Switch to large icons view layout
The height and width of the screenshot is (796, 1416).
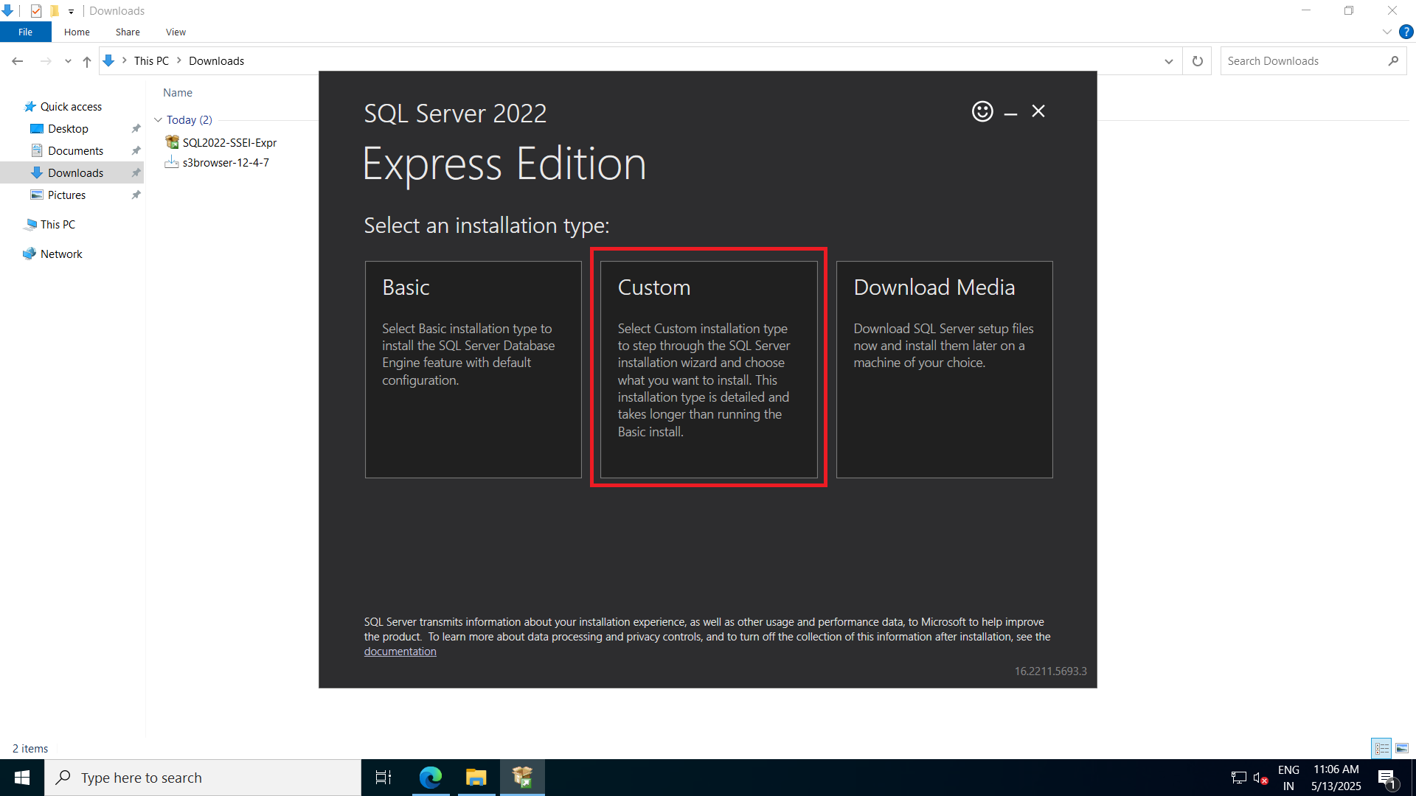1402,748
